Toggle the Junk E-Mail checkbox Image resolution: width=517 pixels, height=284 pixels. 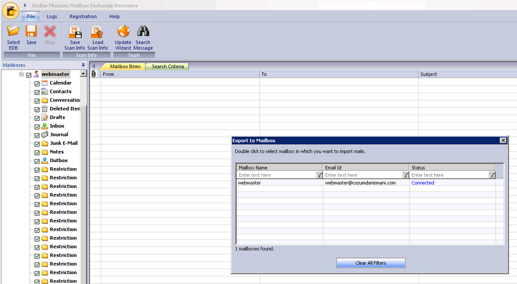pos(37,144)
